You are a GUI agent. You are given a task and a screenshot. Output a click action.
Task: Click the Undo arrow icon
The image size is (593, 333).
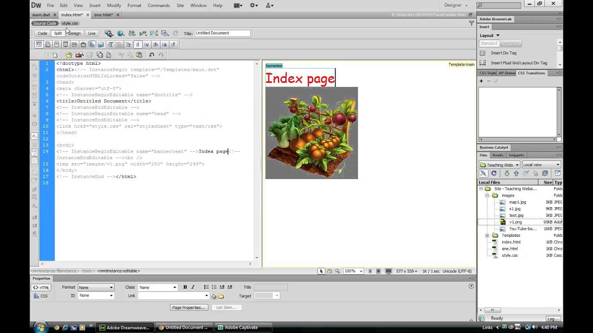151,55
